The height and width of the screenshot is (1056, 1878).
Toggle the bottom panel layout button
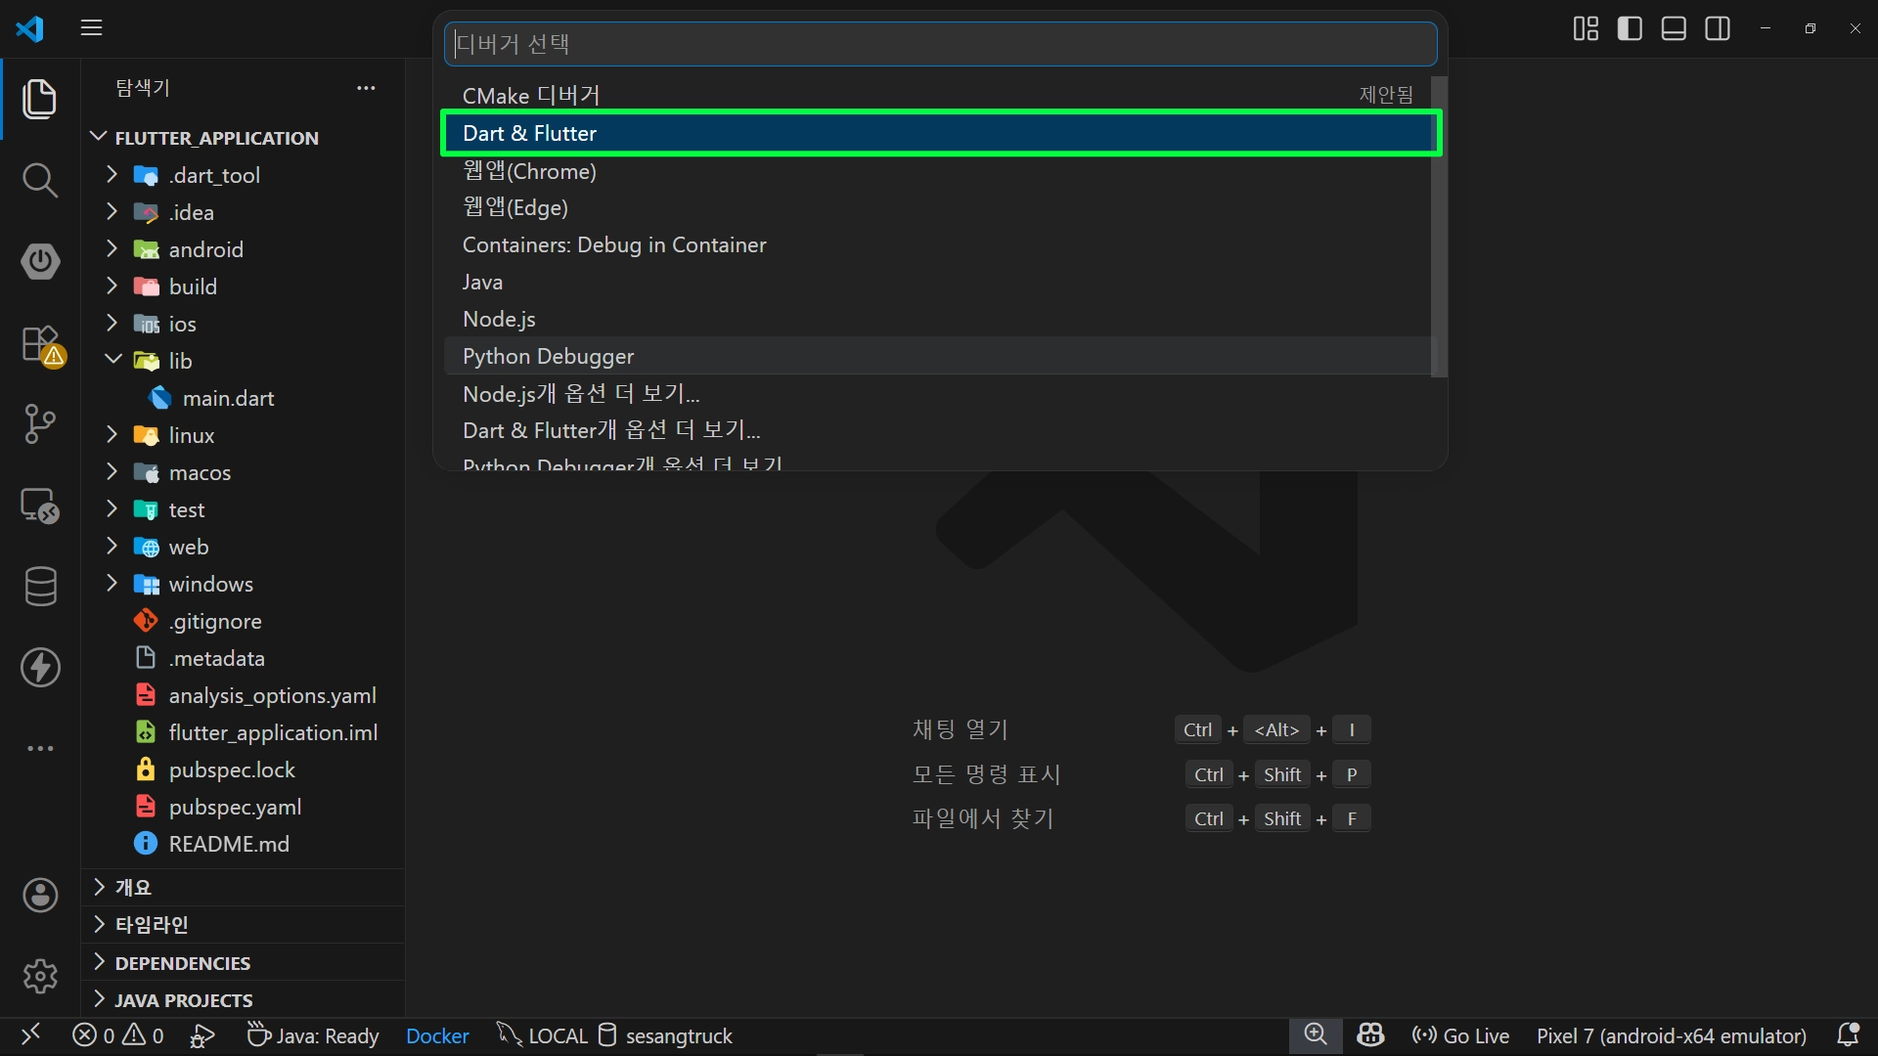pyautogui.click(x=1674, y=28)
